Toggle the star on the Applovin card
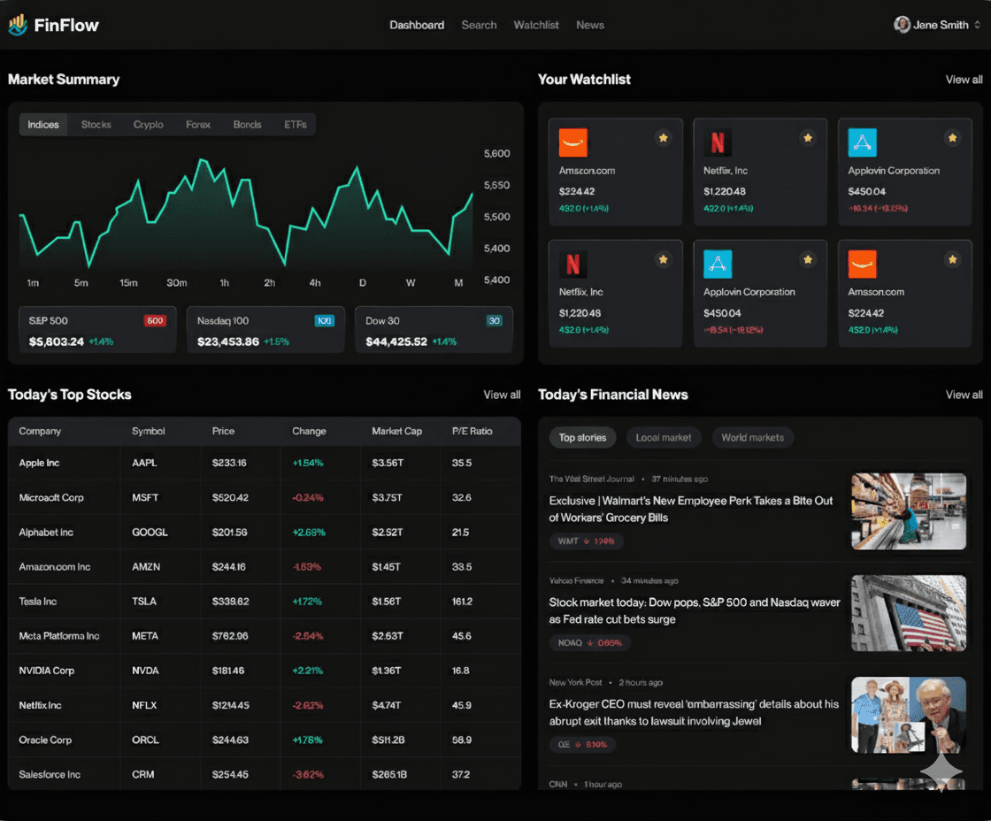Viewport: 991px width, 821px height. (x=953, y=138)
